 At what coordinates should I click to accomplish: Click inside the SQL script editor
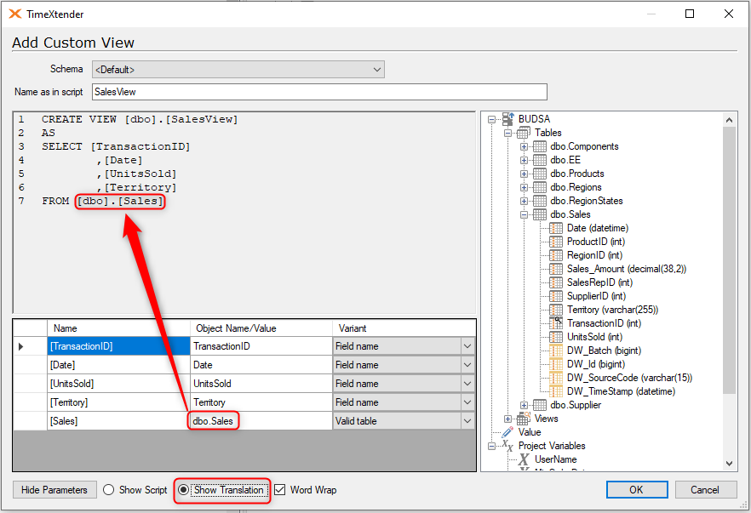(x=244, y=213)
